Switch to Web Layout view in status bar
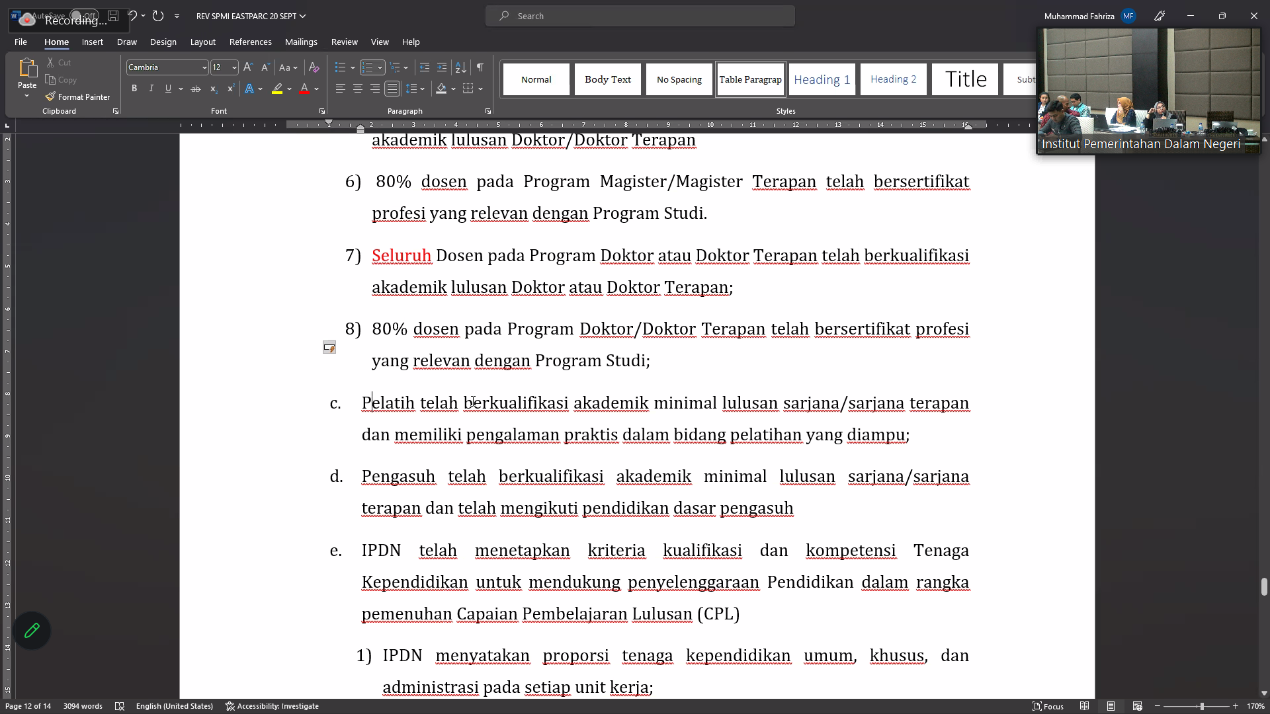Viewport: 1270px width, 714px height. click(x=1138, y=706)
